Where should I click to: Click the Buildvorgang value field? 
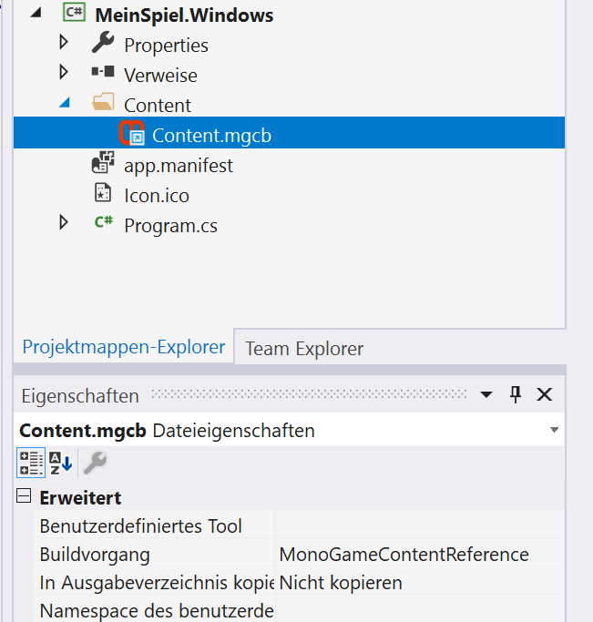click(419, 554)
